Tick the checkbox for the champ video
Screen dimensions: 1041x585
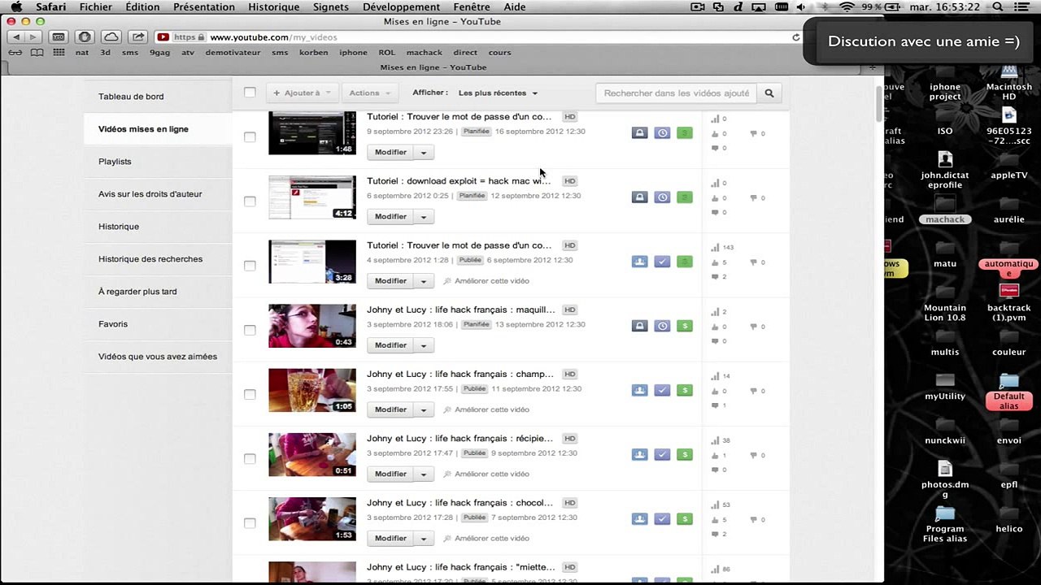tap(250, 394)
